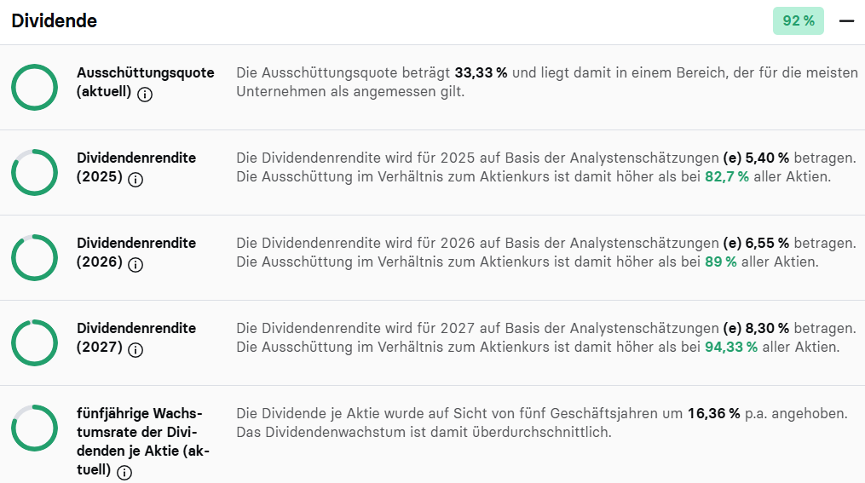Screen dimensions: 865x483
Task: Show info tooltip for Dividendenrendite (2026)
Action: [x=136, y=265]
